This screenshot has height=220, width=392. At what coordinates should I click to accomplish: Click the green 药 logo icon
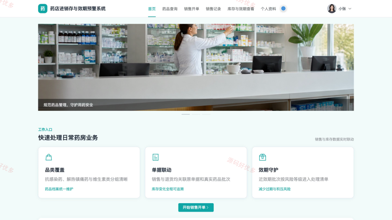(x=43, y=8)
